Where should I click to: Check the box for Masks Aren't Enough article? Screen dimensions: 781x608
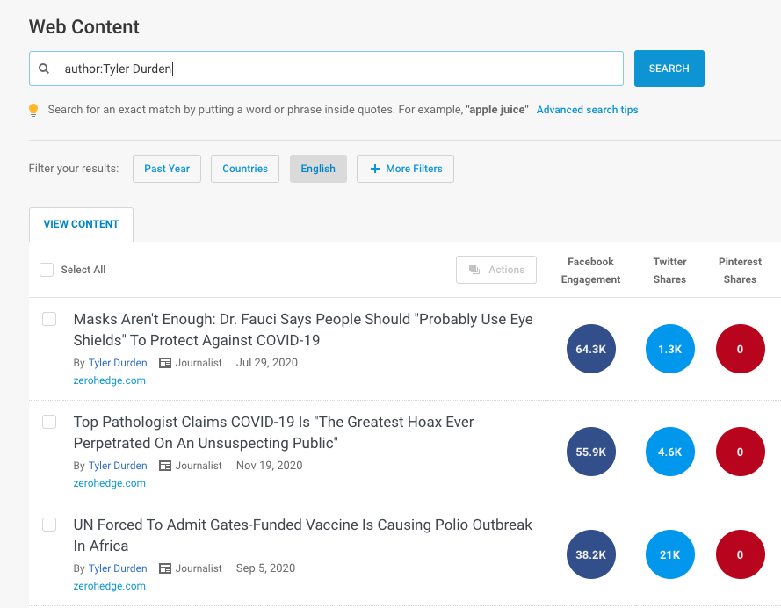49,319
